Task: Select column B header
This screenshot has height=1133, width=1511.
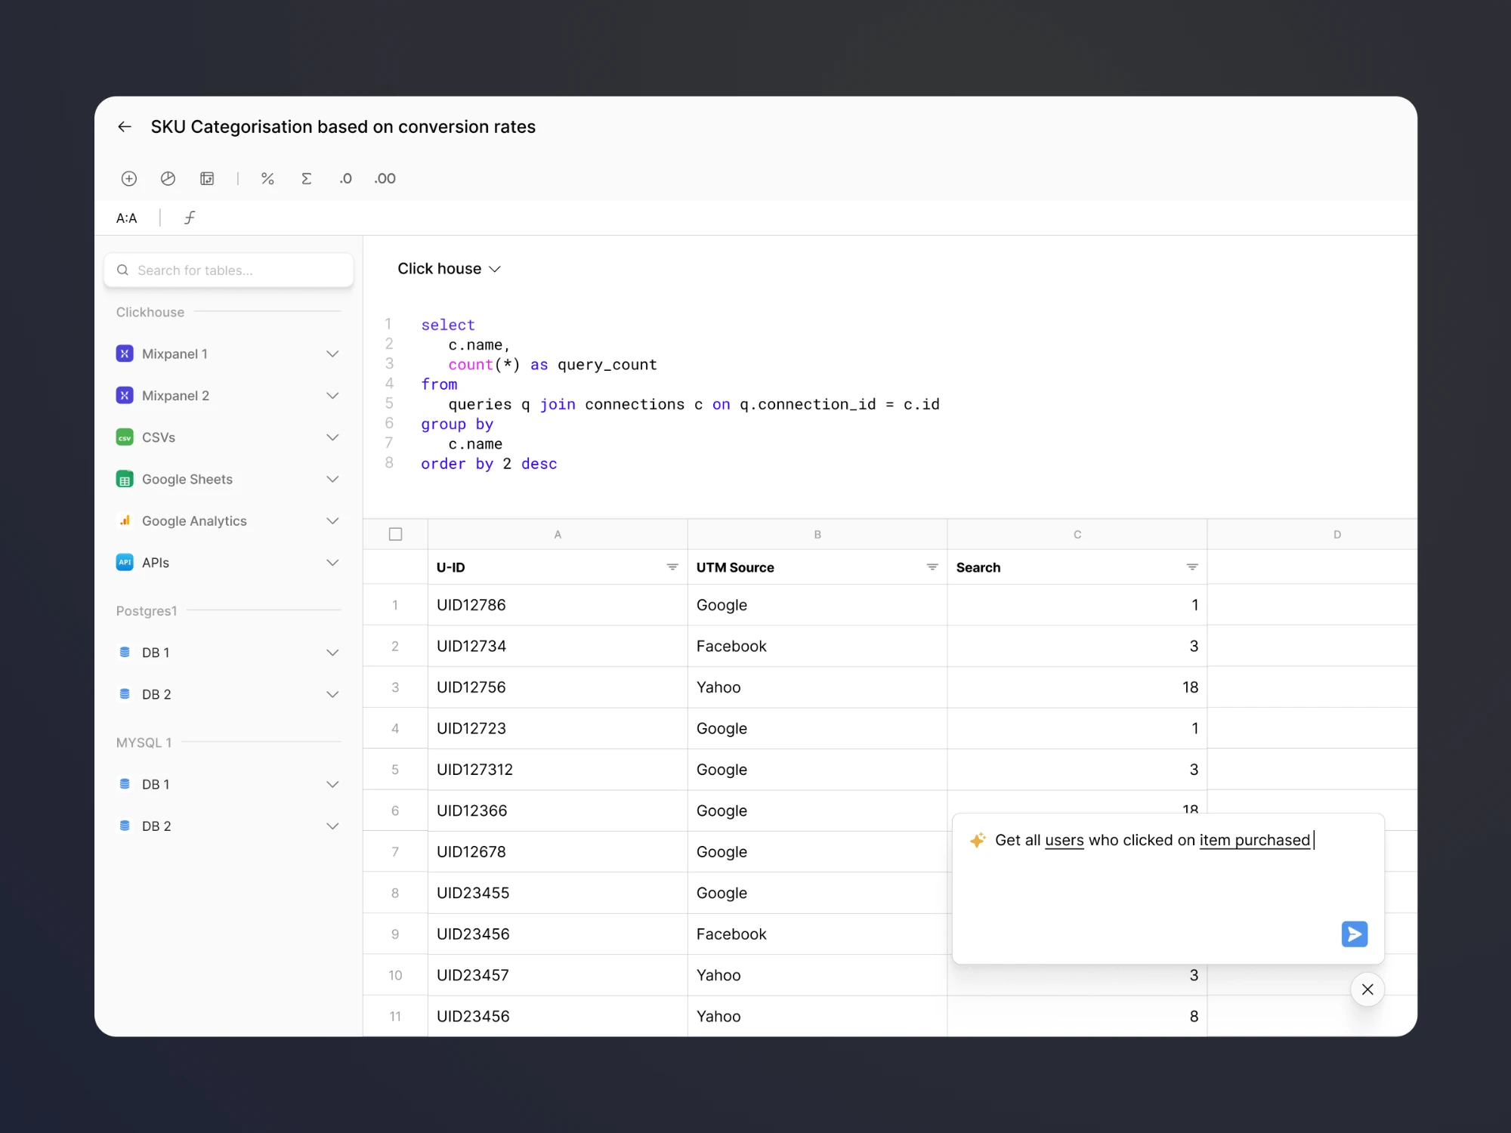Action: pyautogui.click(x=817, y=534)
